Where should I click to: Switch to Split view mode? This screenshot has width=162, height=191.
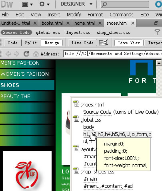tap(31, 43)
